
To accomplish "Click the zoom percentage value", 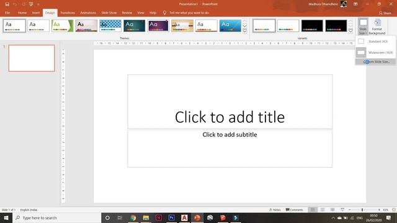I will click(386, 210).
